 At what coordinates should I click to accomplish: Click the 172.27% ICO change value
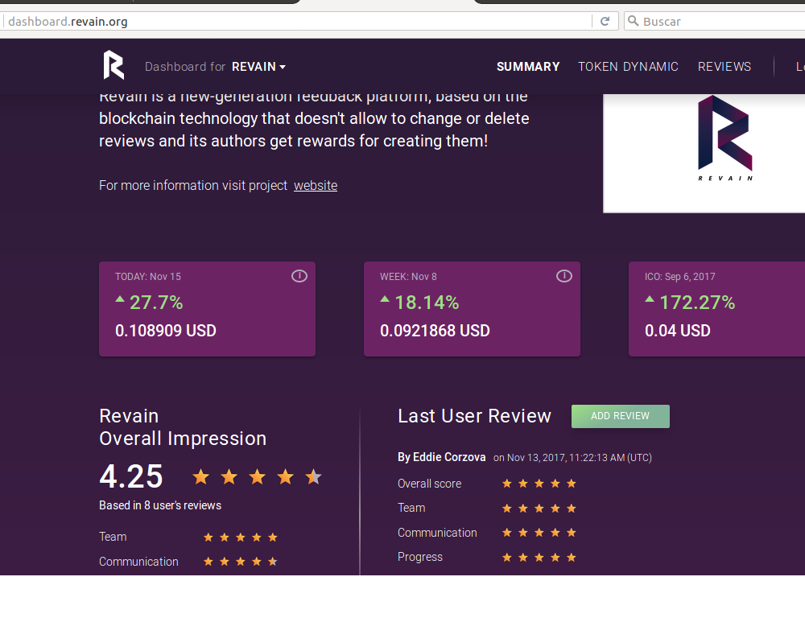point(697,303)
